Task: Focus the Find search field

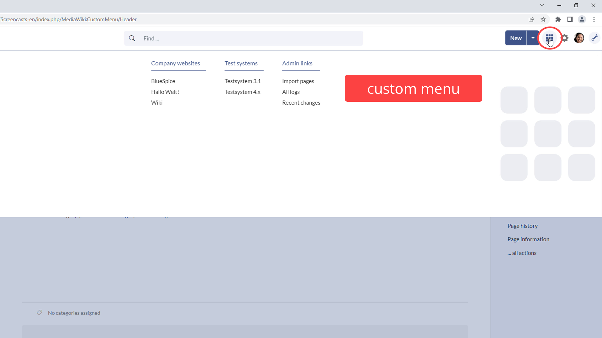Action: [243, 38]
